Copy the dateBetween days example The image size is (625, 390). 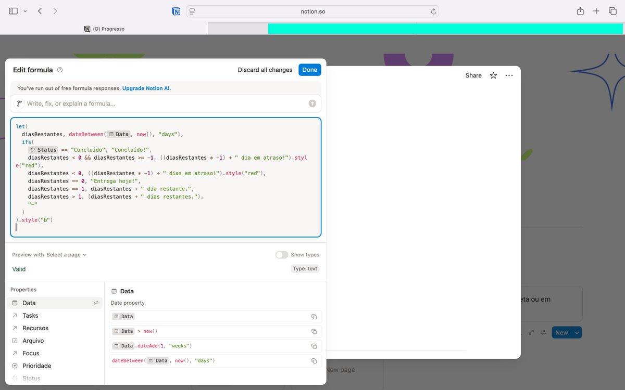pos(314,361)
